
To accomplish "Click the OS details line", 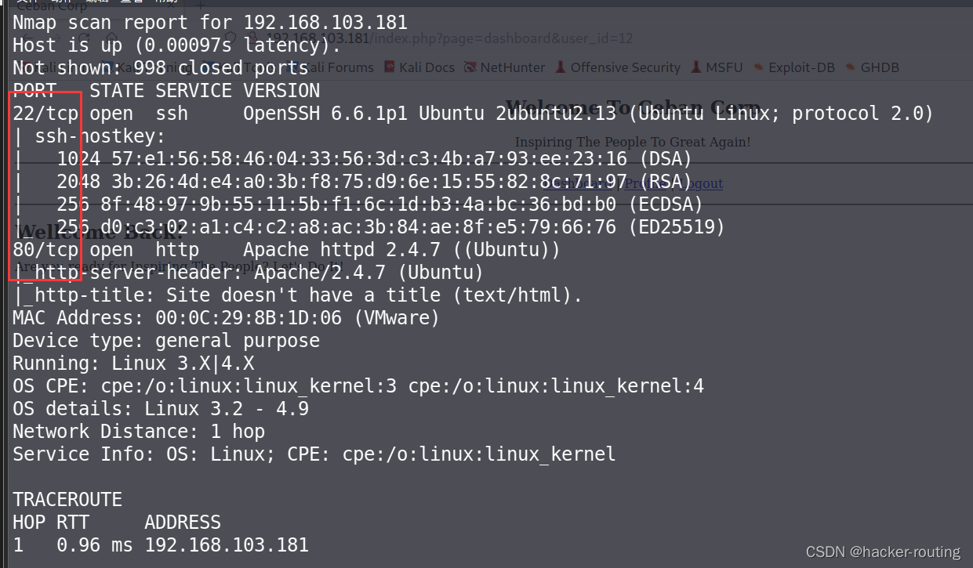I will tap(160, 409).
